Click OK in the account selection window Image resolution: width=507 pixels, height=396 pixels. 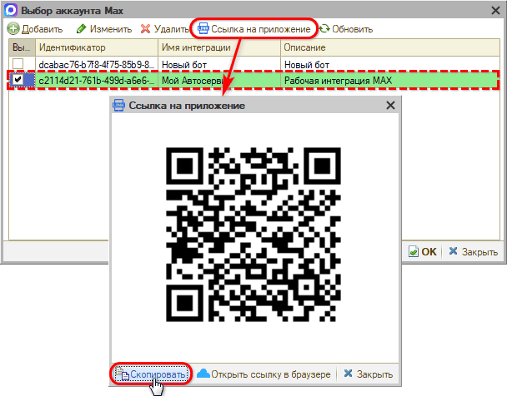click(x=422, y=251)
